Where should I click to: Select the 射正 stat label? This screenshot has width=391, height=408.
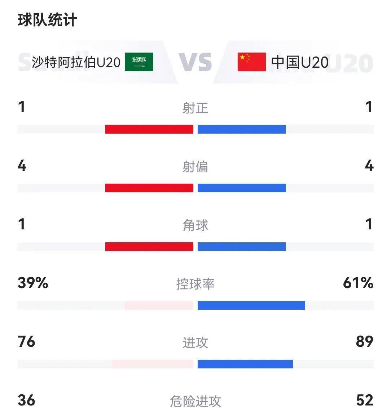pos(195,108)
